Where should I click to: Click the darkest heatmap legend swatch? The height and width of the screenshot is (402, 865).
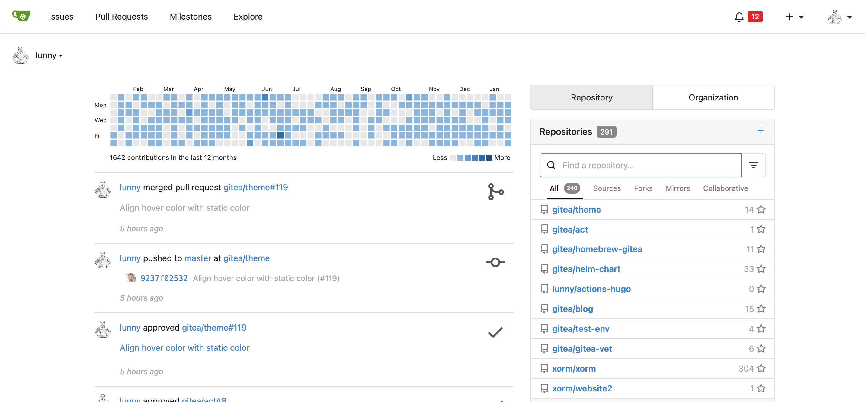click(489, 158)
